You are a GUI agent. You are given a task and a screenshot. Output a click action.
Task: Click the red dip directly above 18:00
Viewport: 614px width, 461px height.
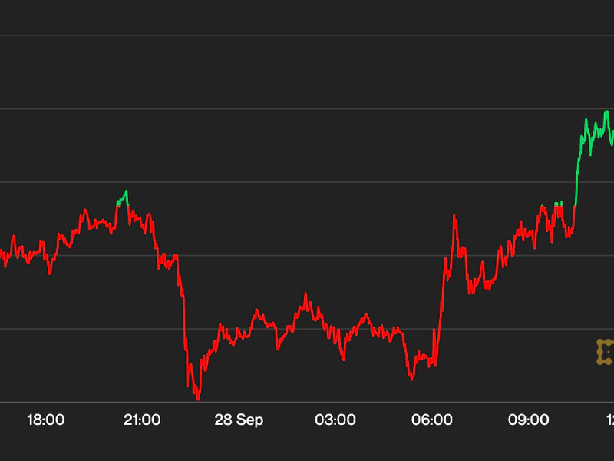point(49,272)
